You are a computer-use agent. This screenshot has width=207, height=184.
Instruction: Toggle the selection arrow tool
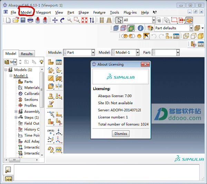(x=119, y=20)
